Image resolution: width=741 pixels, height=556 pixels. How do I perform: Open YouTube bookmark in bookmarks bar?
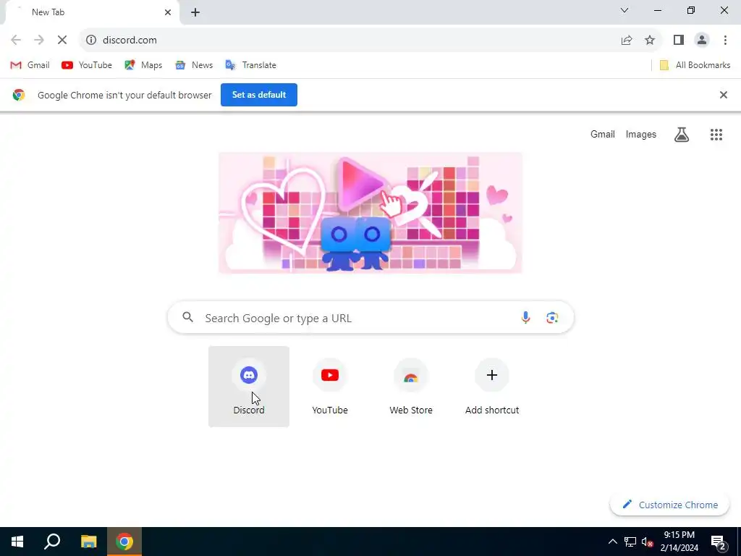87,65
